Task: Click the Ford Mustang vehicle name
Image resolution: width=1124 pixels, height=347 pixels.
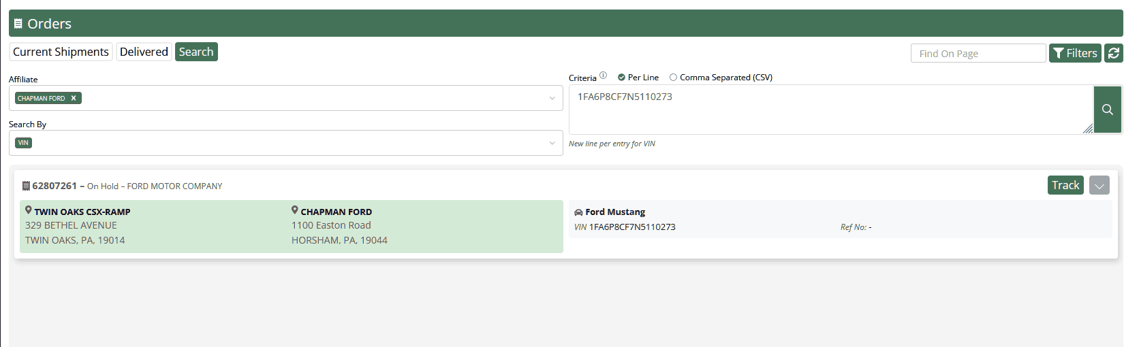Action: click(615, 212)
